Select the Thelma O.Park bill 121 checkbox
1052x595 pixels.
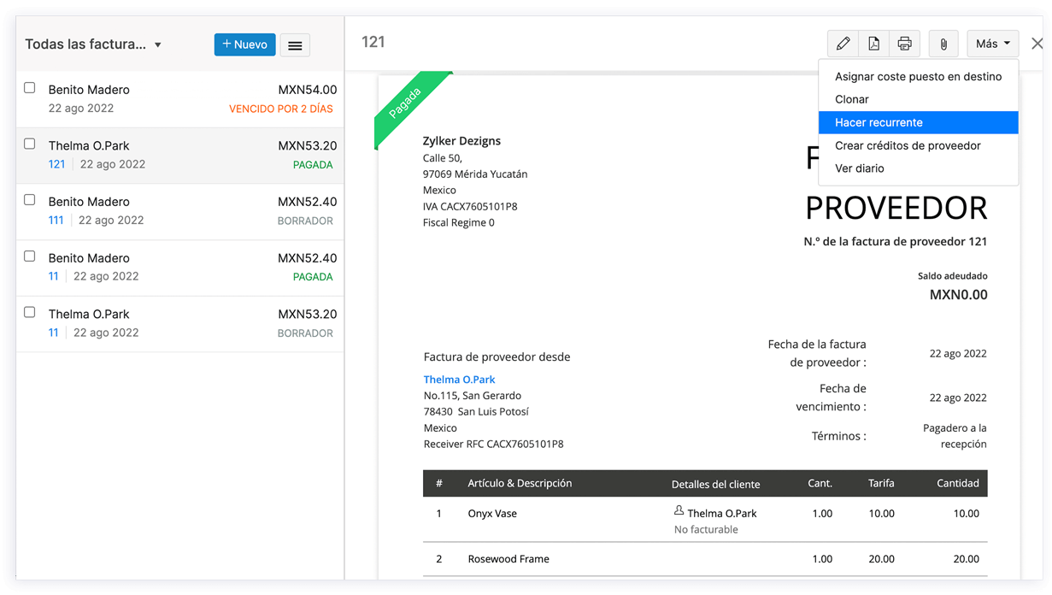(x=30, y=144)
